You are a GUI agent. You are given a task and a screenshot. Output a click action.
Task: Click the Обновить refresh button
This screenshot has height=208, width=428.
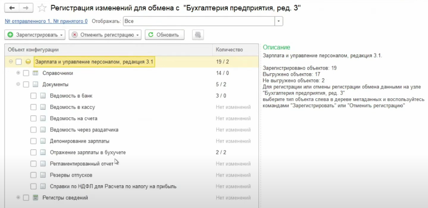pyautogui.click(x=164, y=35)
